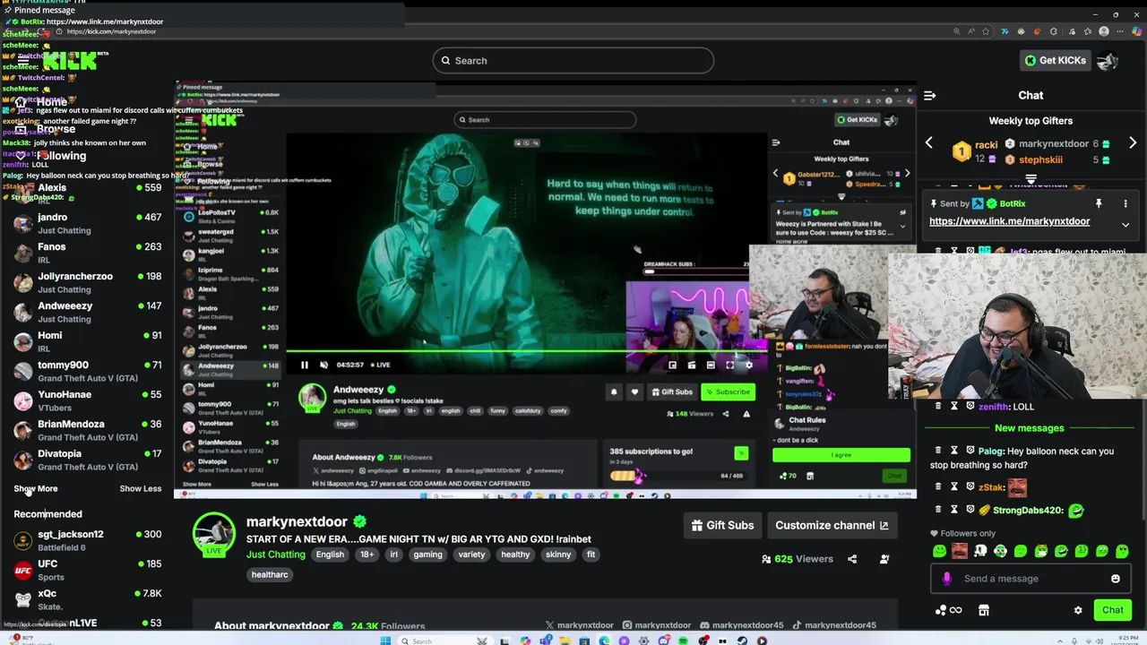This screenshot has height=645, width=1147.
Task: Open Fanos channel in the sidebar
Action: tap(87, 253)
